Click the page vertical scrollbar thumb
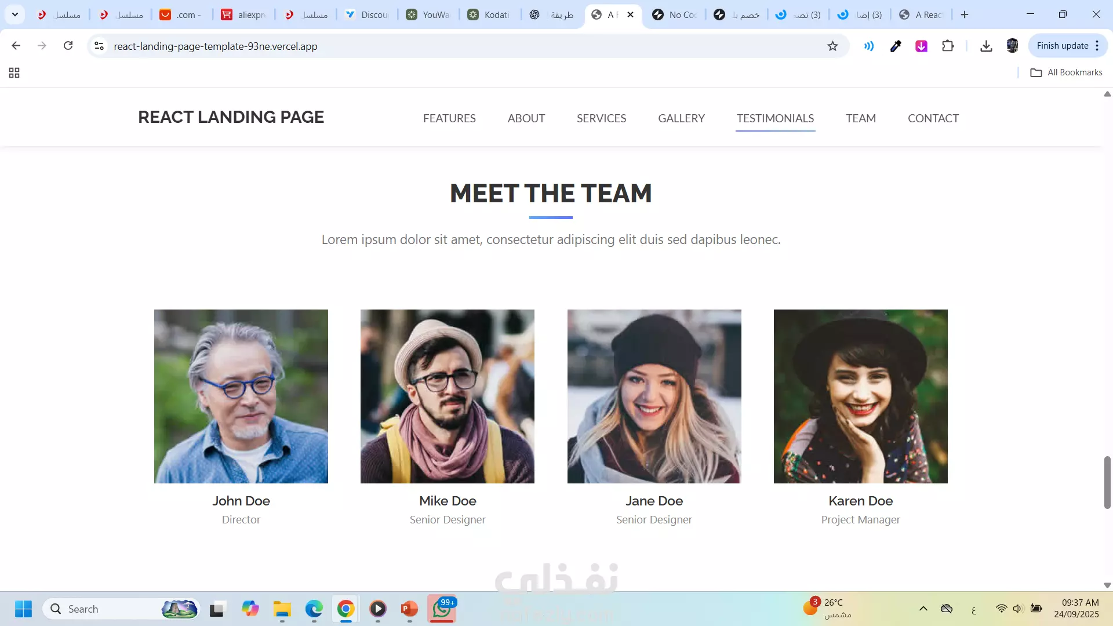 [1107, 482]
